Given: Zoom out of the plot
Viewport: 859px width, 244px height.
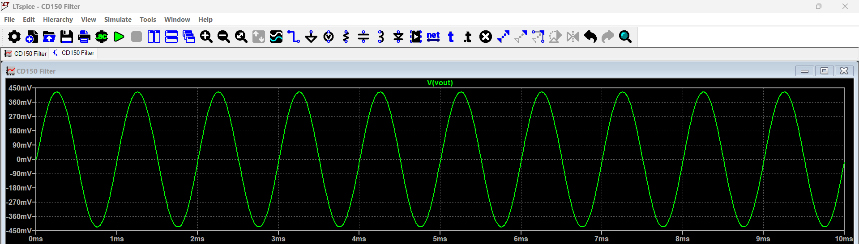Looking at the screenshot, I should pos(224,37).
